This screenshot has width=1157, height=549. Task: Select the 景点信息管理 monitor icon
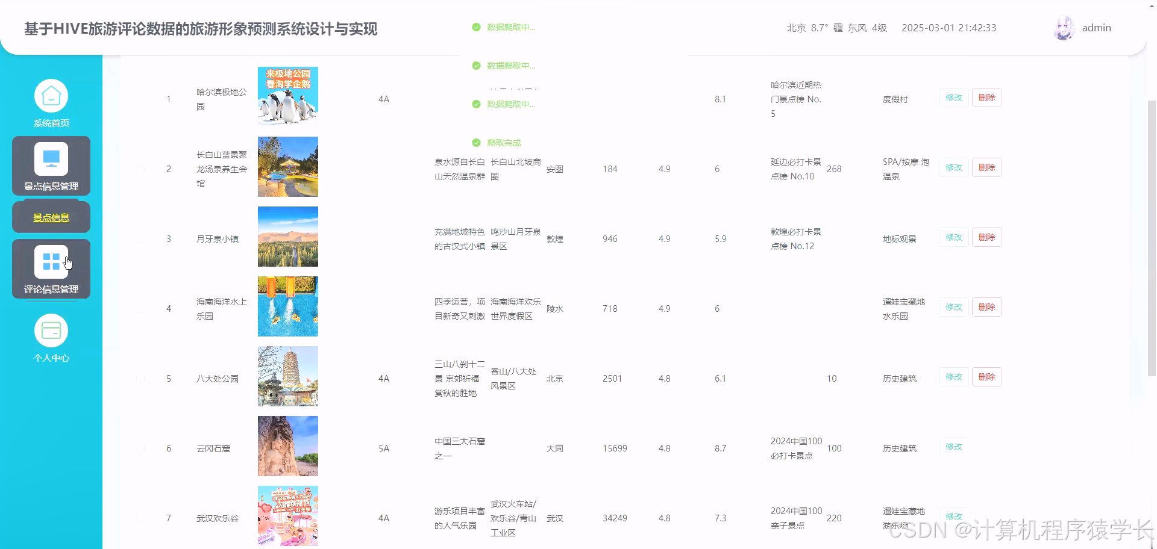tap(51, 158)
